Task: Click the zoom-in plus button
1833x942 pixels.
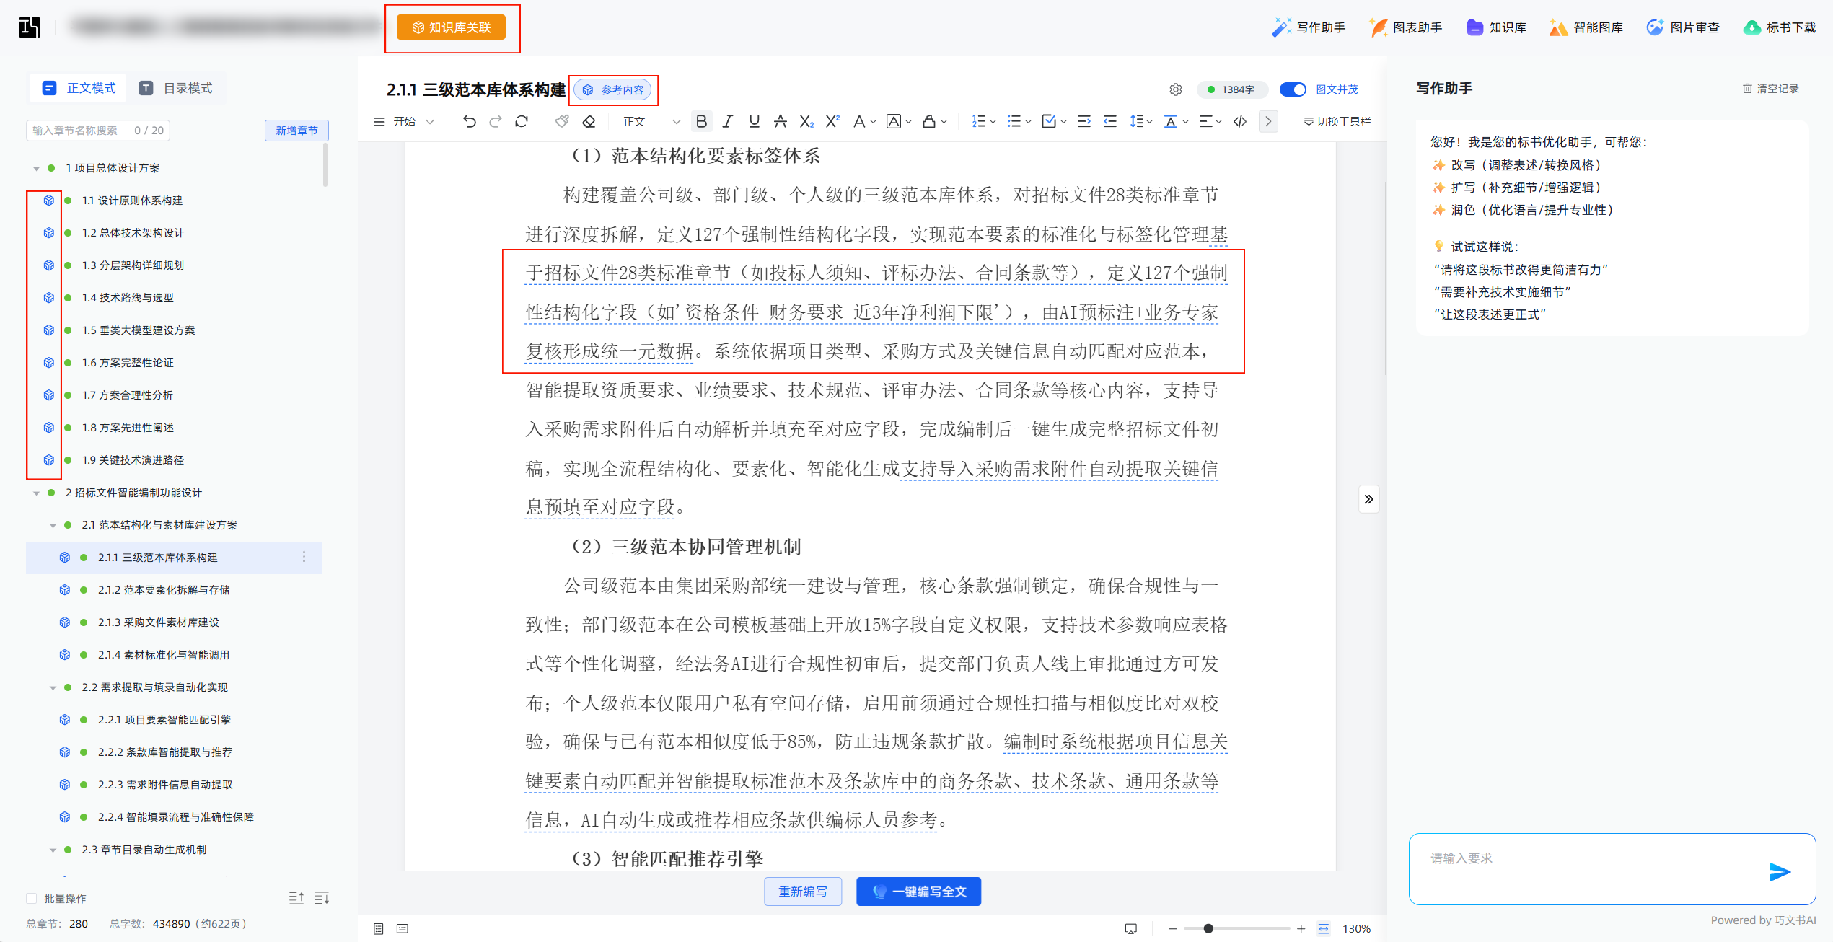Action: coord(1301,928)
